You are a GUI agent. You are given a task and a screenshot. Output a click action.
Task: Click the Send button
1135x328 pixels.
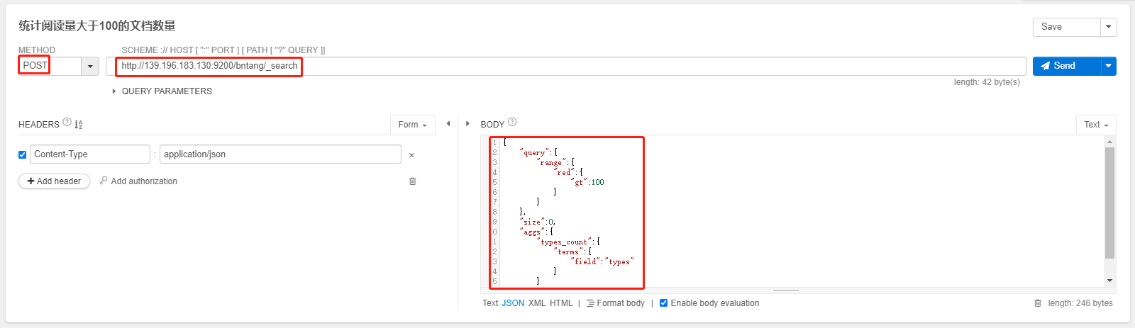1065,66
